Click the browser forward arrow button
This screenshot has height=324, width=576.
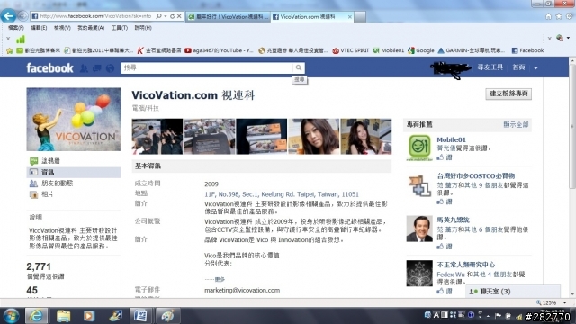pos(22,16)
